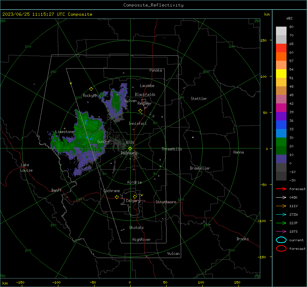Pick the slate-purple 10 dBZ swatch
The width and height of the screenshot is (307, 287).
pos(281,159)
